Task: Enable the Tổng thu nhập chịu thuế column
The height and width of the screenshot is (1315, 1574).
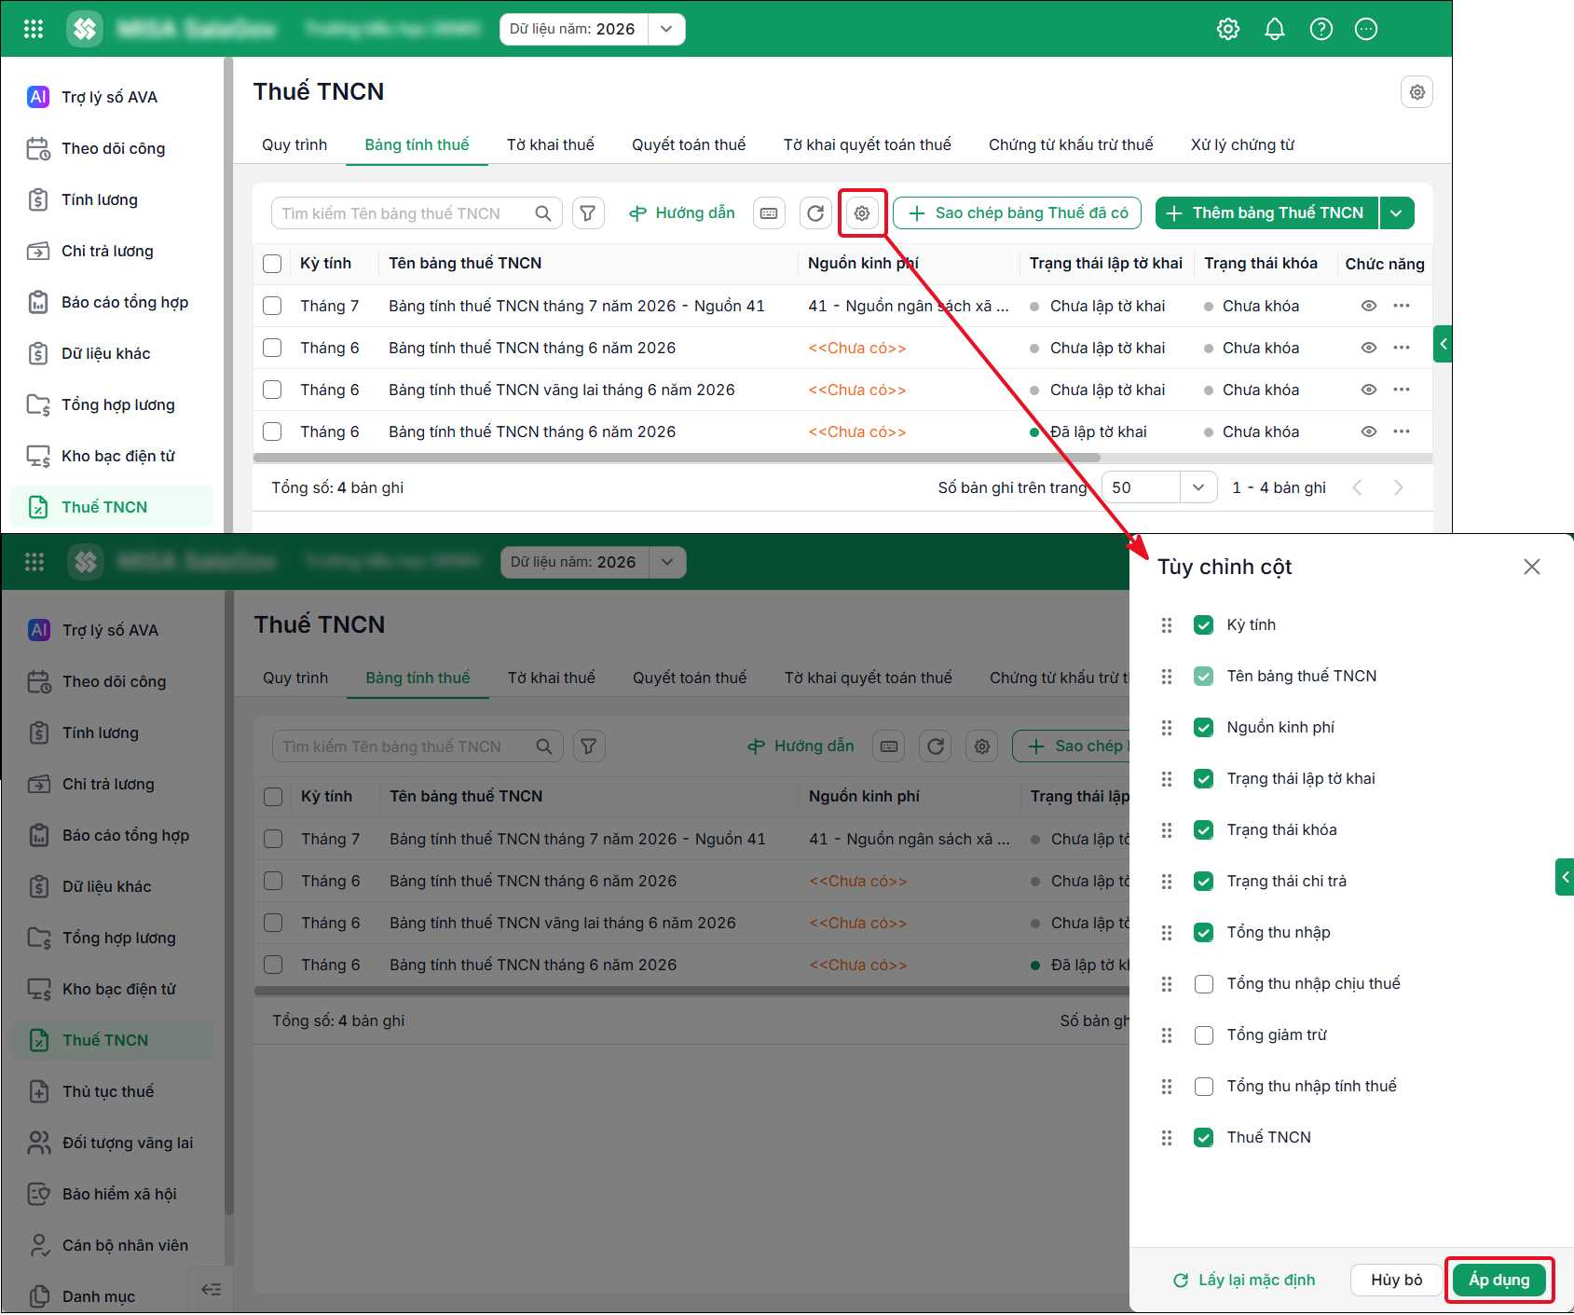Action: tap(1204, 984)
